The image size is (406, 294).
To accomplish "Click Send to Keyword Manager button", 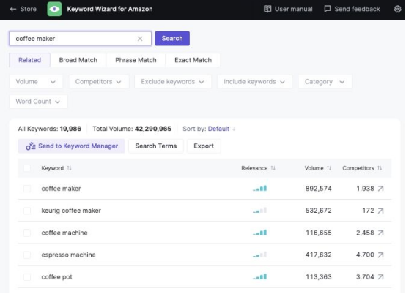I will [x=72, y=146].
